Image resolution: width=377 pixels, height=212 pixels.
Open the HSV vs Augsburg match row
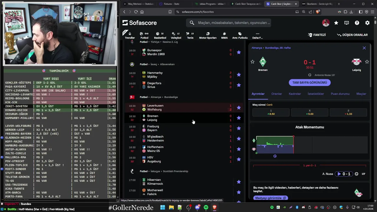pyautogui.click(x=184, y=159)
